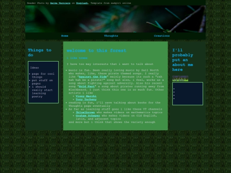Click the small badge image under about me heading
Viewport: 231px width, 173px height.
coord(181,79)
